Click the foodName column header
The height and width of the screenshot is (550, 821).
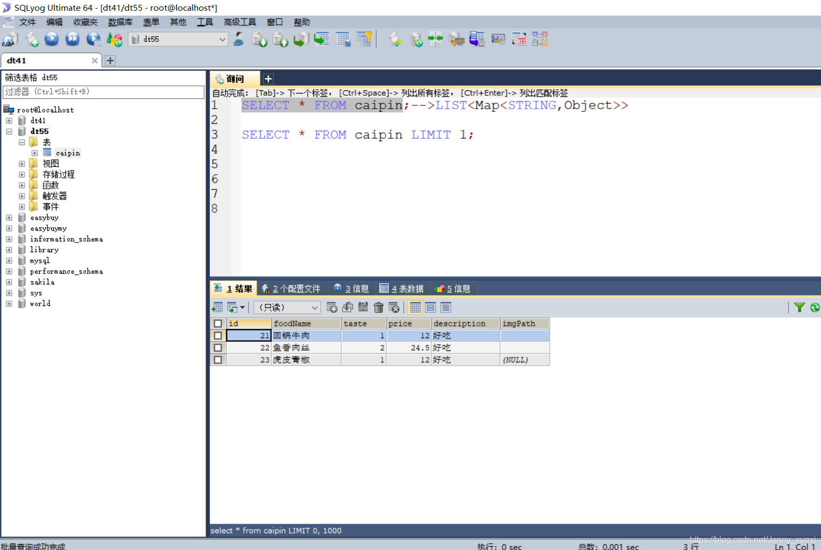tap(306, 323)
